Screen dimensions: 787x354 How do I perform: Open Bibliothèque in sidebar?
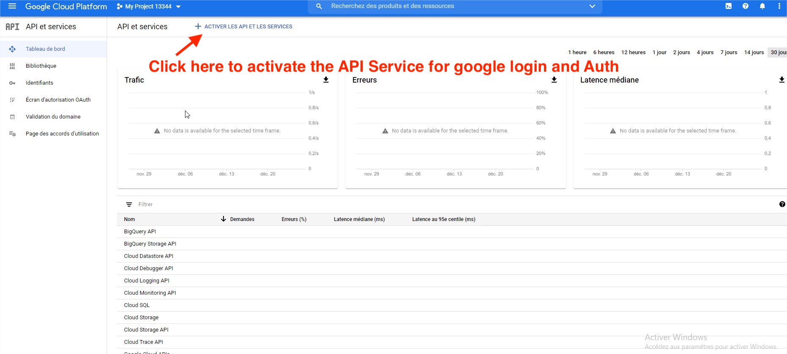click(53, 66)
